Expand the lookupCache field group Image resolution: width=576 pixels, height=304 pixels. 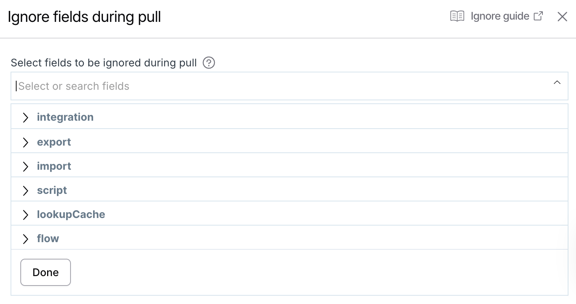coord(71,214)
